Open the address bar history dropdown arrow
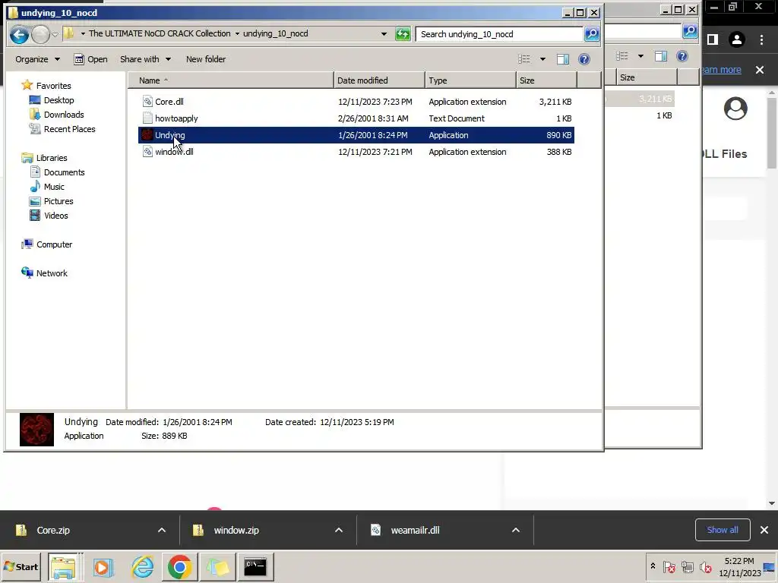778x583 pixels. point(384,34)
